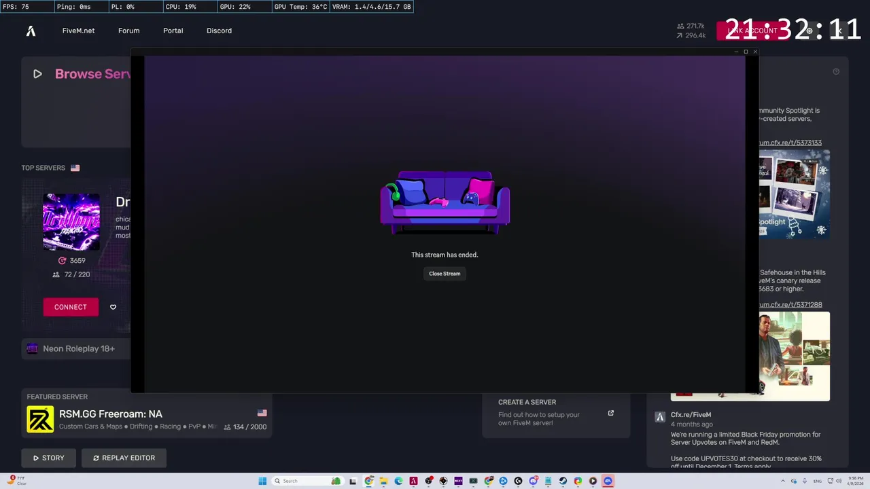Open the weather widget on taskbar

(17, 481)
